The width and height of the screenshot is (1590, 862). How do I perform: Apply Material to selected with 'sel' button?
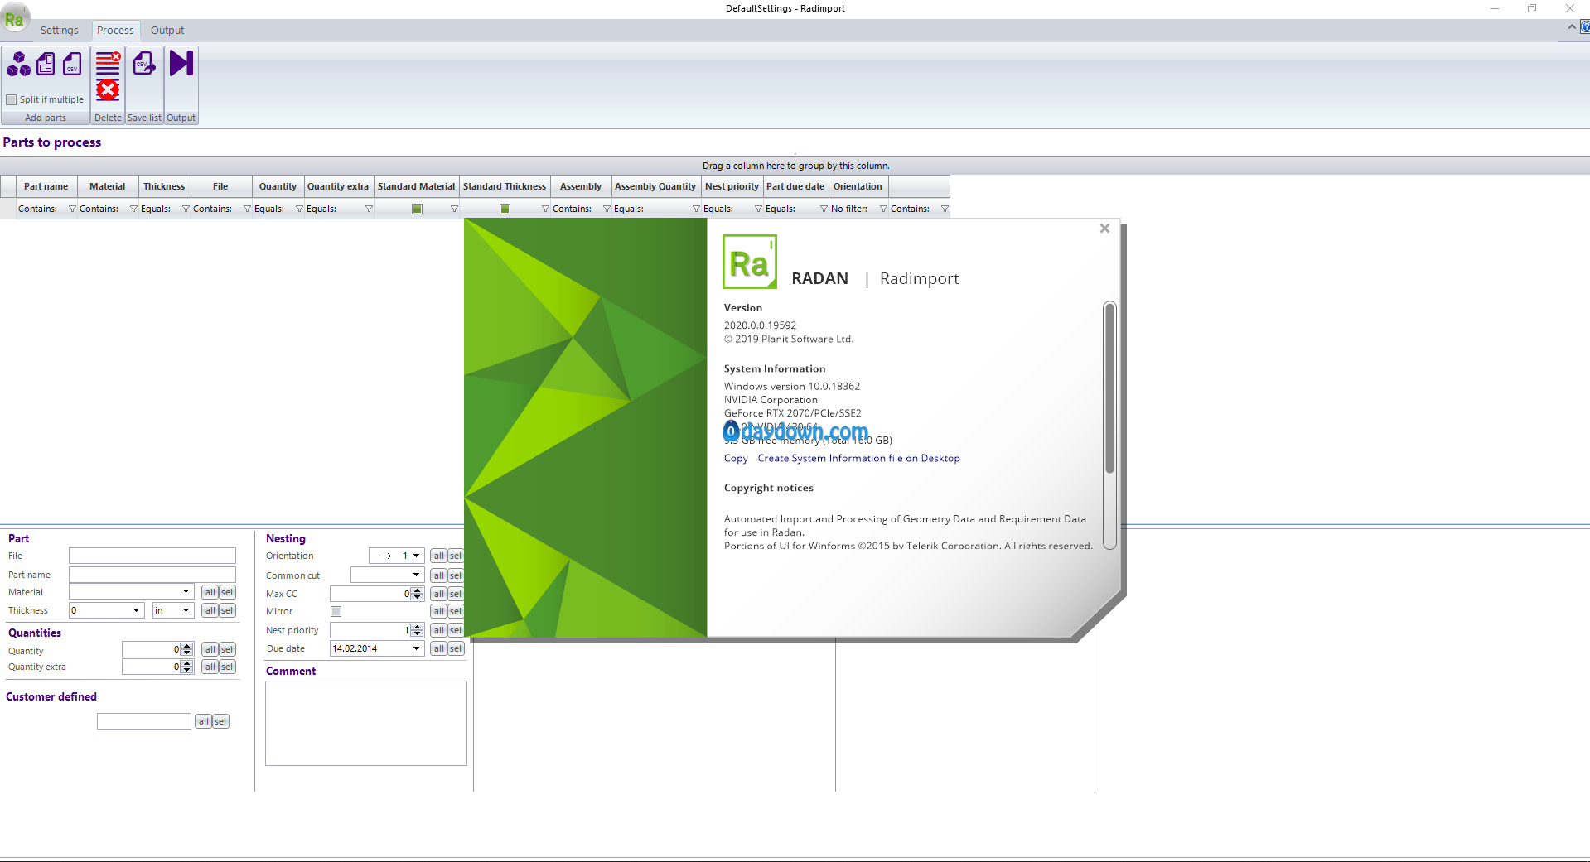227,592
